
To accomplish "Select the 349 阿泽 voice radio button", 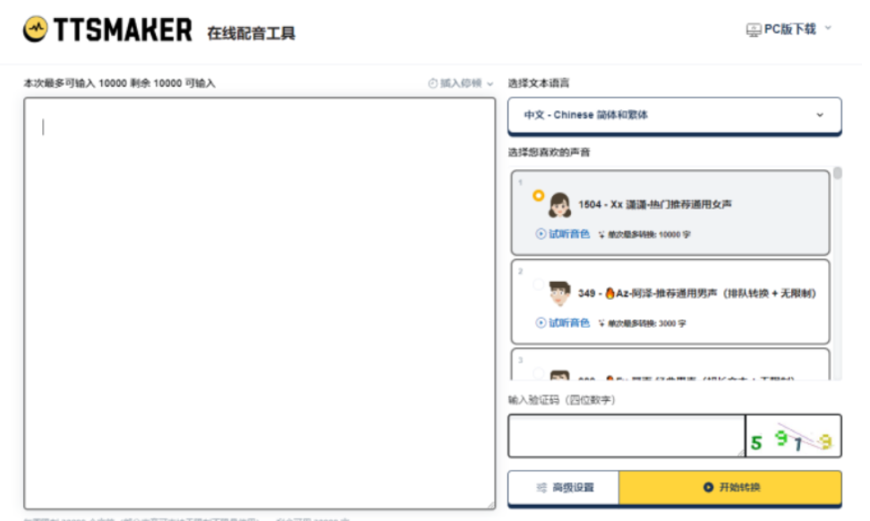I will [x=538, y=285].
